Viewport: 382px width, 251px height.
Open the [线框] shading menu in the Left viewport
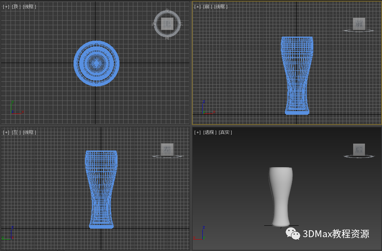click(x=29, y=132)
